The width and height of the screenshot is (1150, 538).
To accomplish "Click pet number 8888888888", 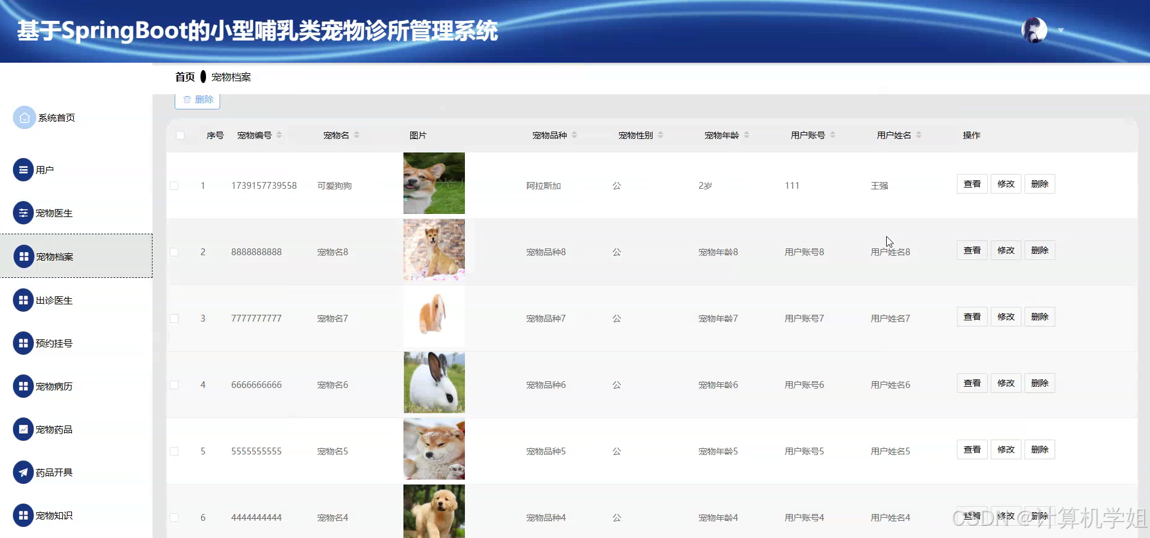I will pos(256,252).
